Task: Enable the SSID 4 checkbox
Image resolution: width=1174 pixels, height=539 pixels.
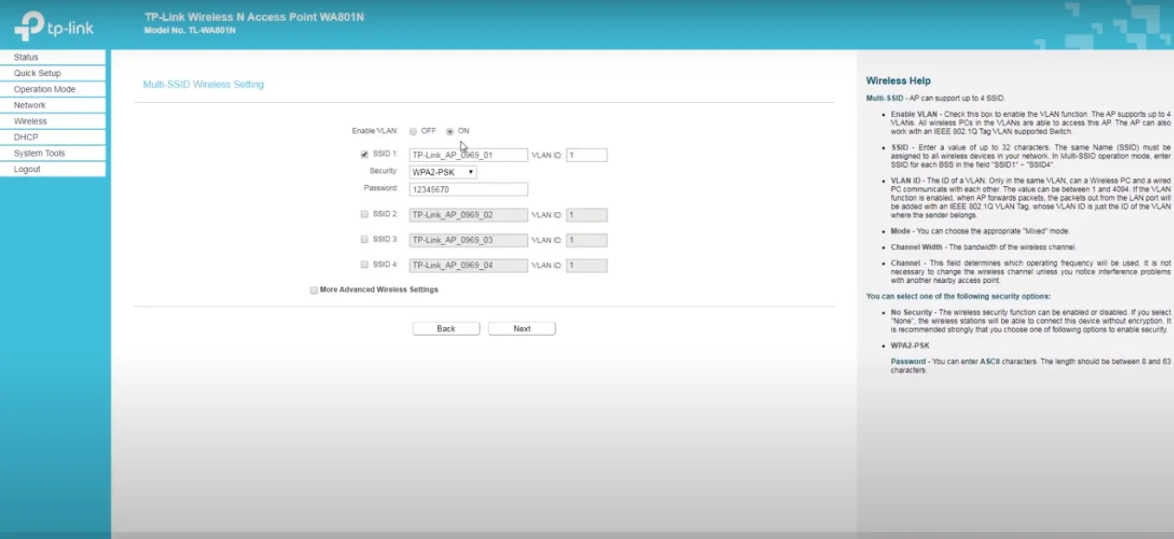Action: pos(364,265)
